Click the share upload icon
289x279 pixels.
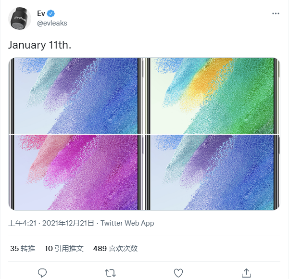246,273
